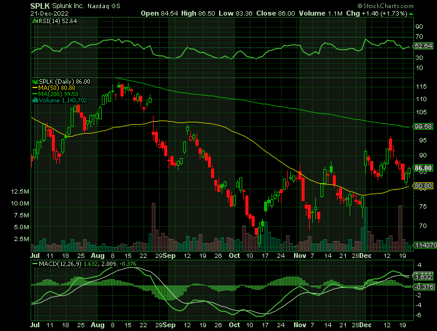
Task: Click the RSI(14) line icon in the legend
Action: click(35, 21)
